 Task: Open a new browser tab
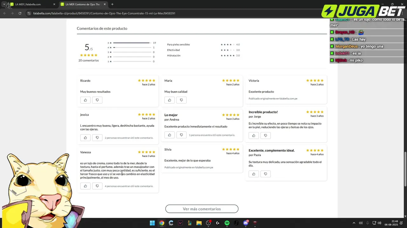click(x=112, y=4)
